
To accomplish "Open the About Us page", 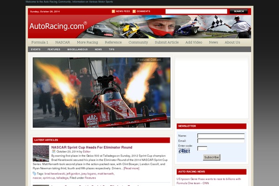I will 232,42.
